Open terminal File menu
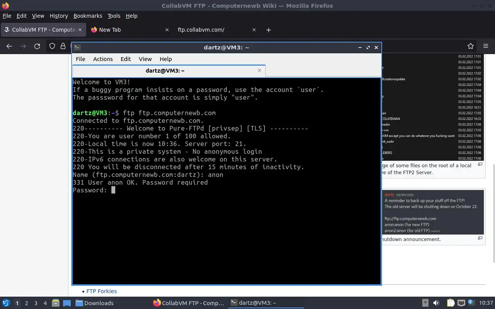The height and width of the screenshot is (309, 495). 80,59
